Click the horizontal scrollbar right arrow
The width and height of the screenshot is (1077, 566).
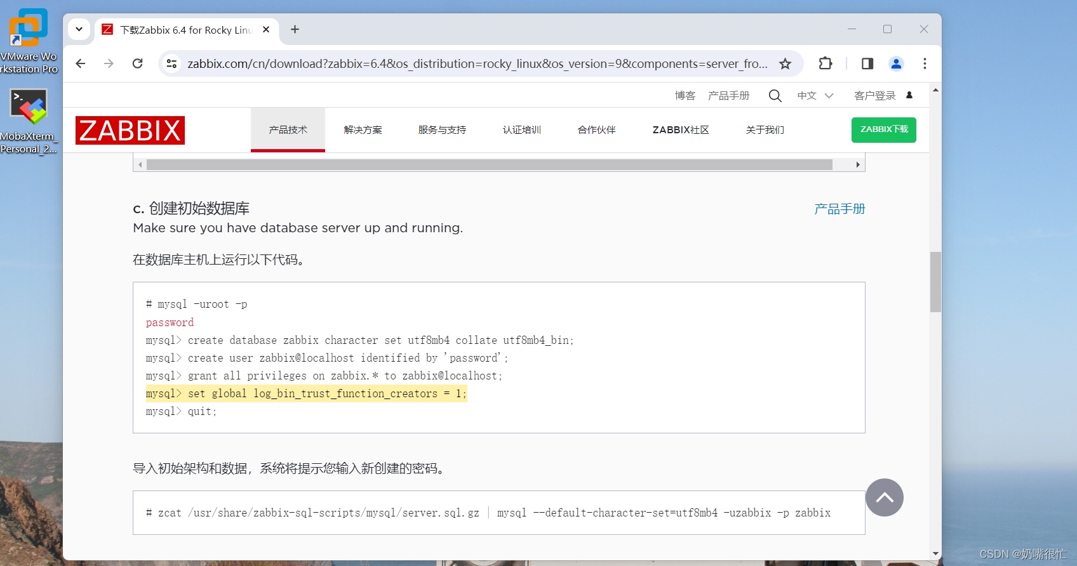click(x=858, y=164)
